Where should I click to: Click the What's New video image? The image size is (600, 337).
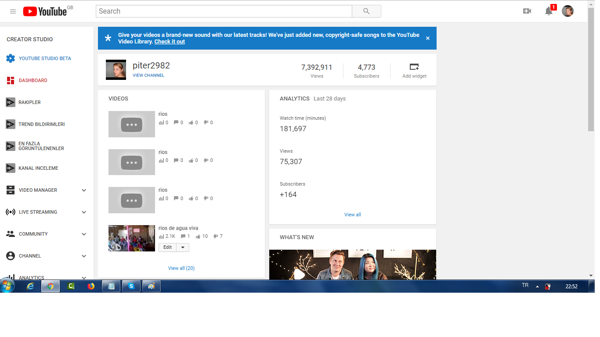click(353, 265)
